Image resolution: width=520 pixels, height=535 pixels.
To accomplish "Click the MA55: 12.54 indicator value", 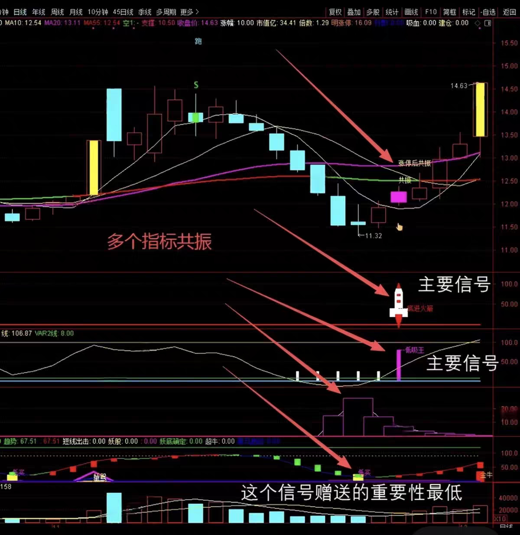I will coord(101,23).
